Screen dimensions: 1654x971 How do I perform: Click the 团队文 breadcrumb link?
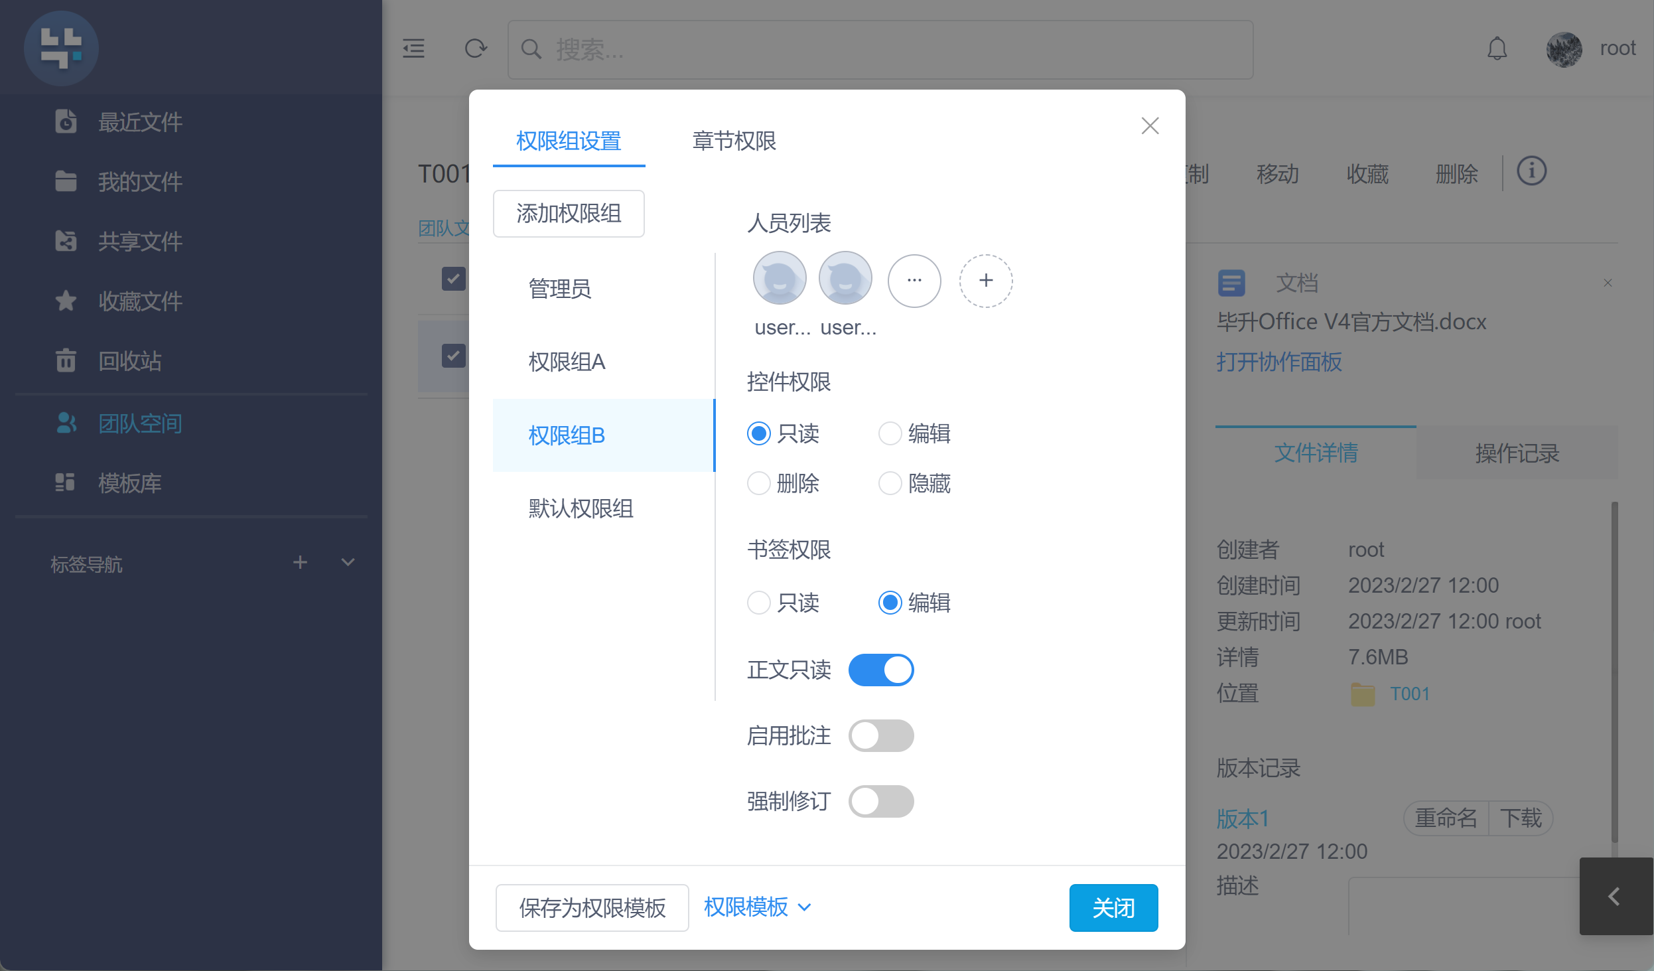coord(443,228)
